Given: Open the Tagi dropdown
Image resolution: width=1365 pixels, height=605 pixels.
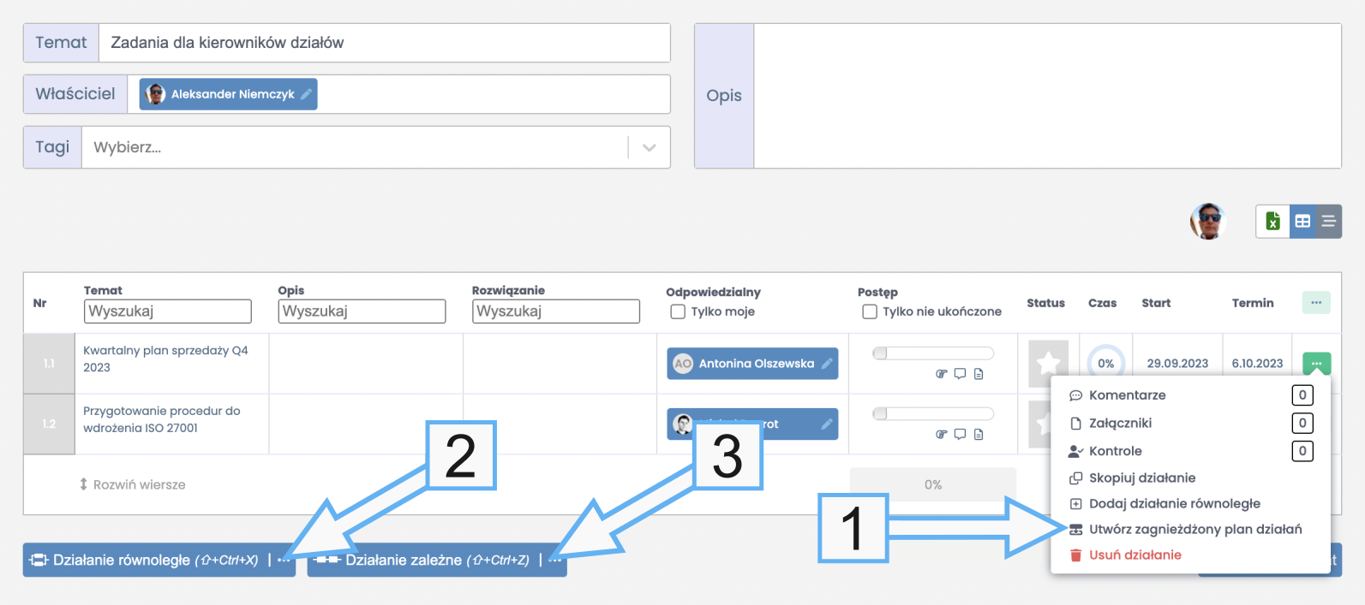Looking at the screenshot, I should tap(649, 147).
